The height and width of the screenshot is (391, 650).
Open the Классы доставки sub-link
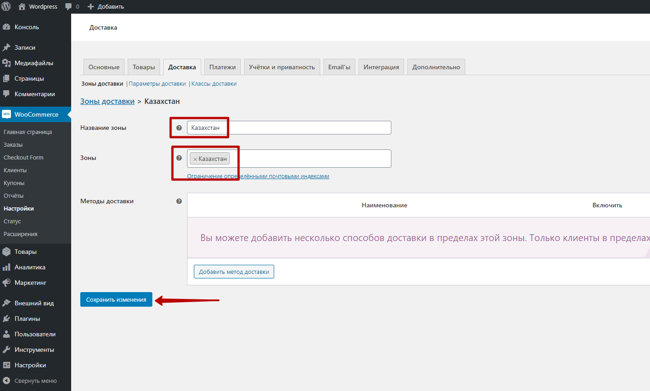pos(214,83)
